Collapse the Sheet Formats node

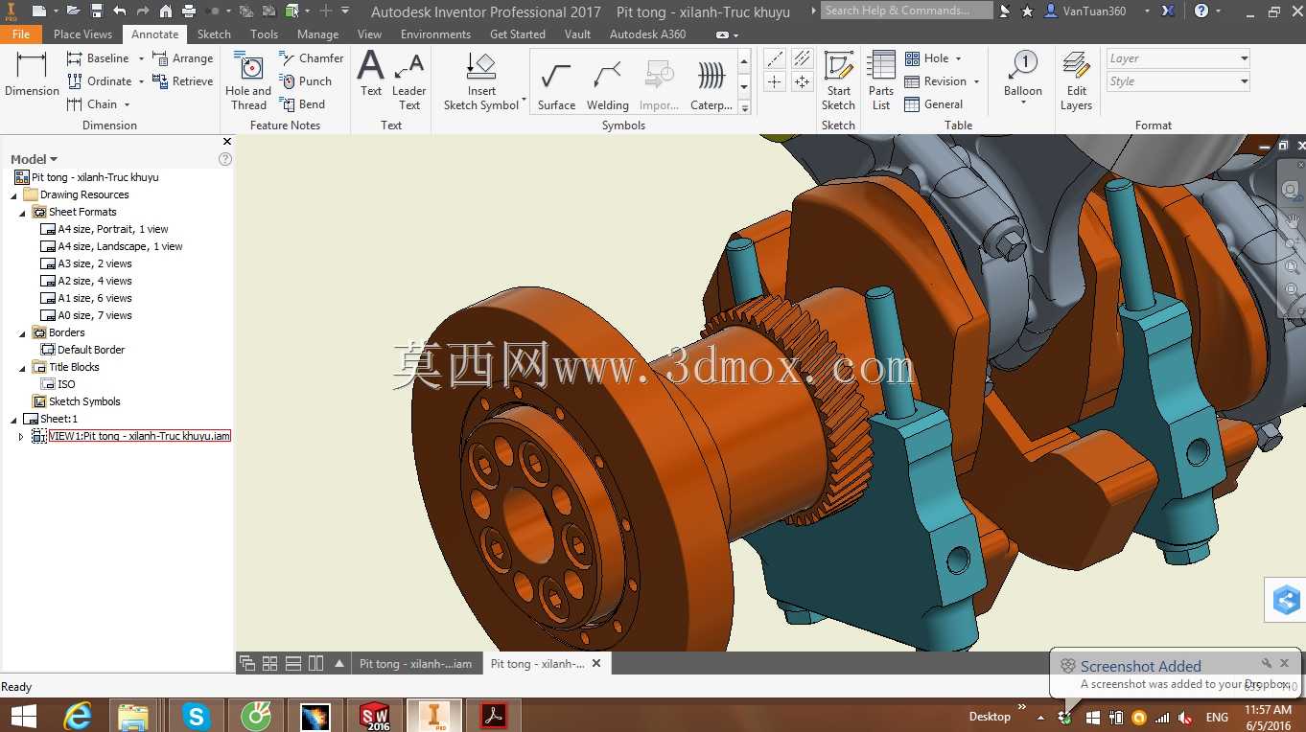(22, 213)
